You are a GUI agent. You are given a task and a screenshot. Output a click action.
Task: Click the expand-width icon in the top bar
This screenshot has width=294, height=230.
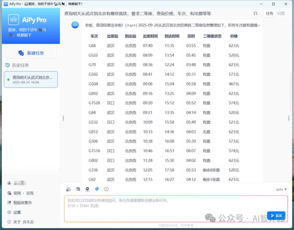(x=255, y=13)
